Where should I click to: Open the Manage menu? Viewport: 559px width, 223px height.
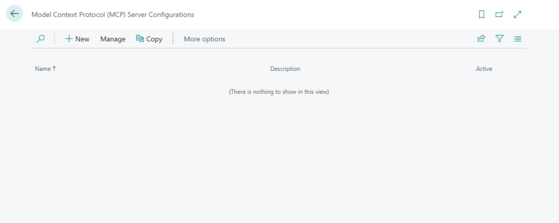(112, 39)
